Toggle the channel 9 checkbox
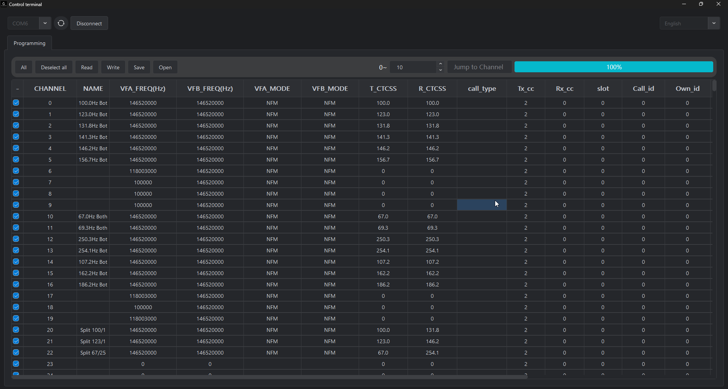 tap(16, 205)
